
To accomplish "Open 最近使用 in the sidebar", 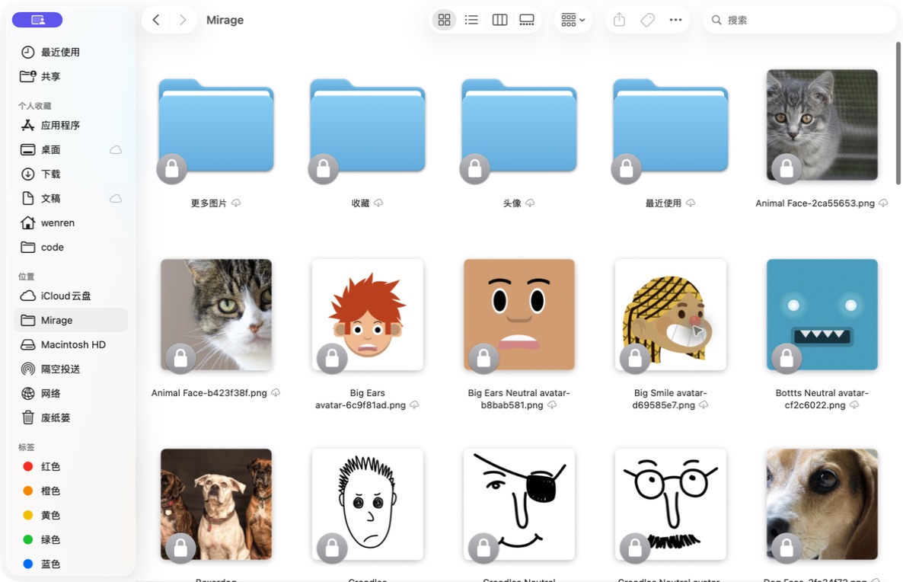I will [x=70, y=52].
